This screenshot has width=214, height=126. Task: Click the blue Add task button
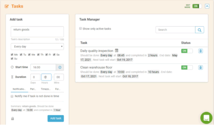[56, 118]
